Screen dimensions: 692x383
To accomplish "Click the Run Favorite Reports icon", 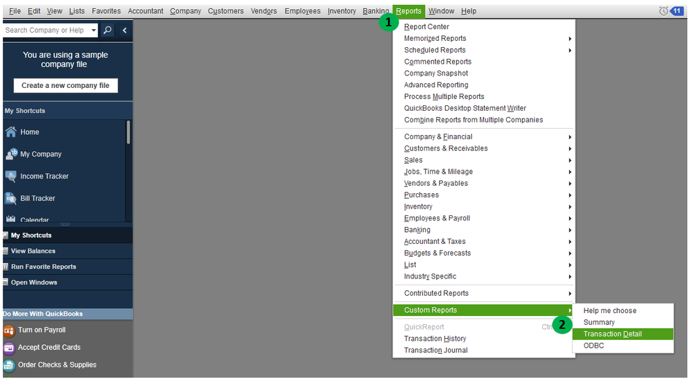I will click(x=6, y=267).
